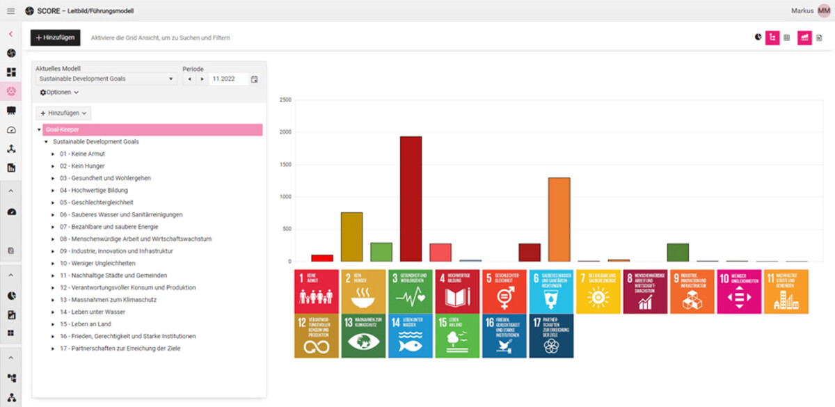Toggle the pink bar chart view button
This screenshot has width=835, height=407.
click(804, 38)
